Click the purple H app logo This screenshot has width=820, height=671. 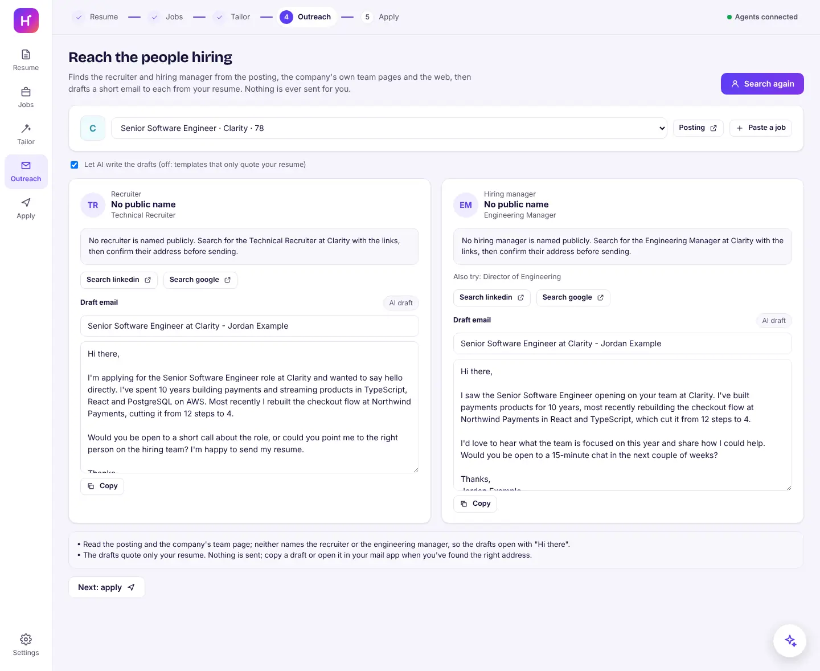(x=26, y=21)
